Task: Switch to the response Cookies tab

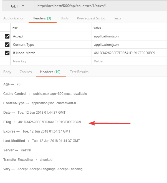Action: tap(26, 72)
